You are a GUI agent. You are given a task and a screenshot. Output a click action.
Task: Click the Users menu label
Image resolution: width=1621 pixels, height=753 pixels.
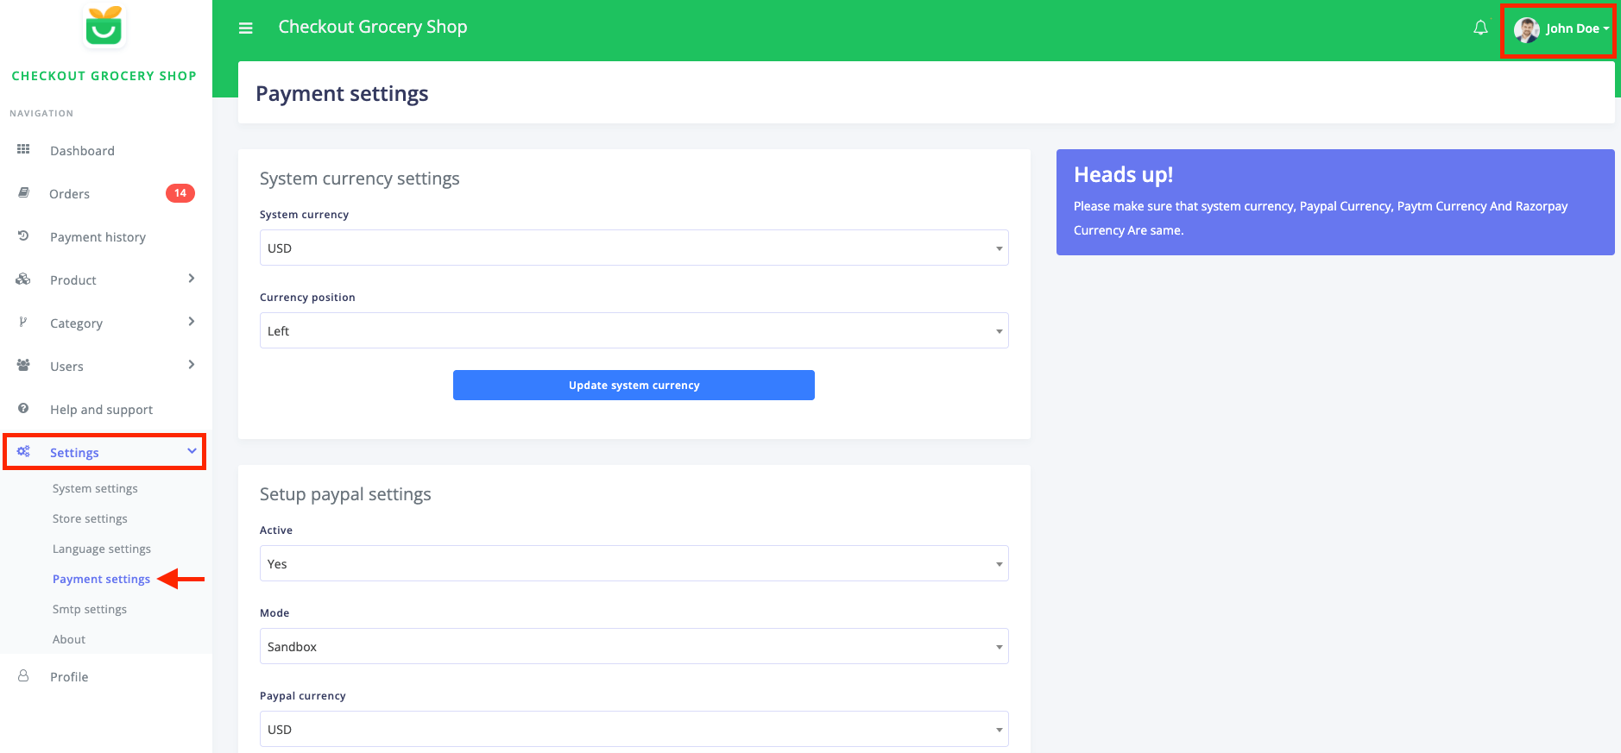pos(66,367)
